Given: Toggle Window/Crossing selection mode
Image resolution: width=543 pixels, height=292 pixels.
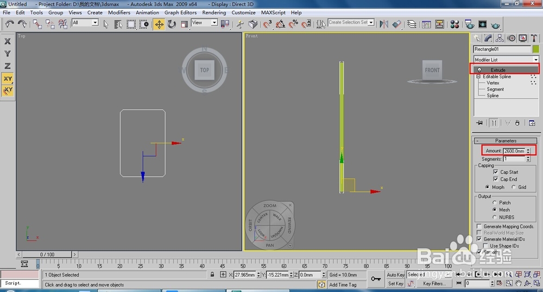Looking at the screenshot, I should (144, 24).
